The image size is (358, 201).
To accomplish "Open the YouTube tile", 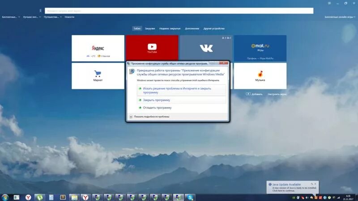I will (x=152, y=48).
